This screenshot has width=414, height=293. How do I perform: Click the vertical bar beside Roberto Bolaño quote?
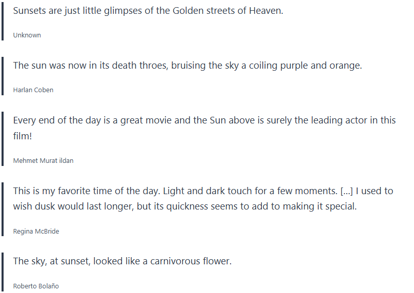point(3,272)
